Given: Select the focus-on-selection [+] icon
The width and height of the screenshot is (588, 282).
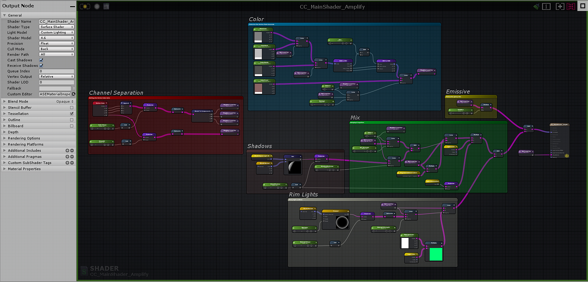Looking at the screenshot, I should point(559,6).
